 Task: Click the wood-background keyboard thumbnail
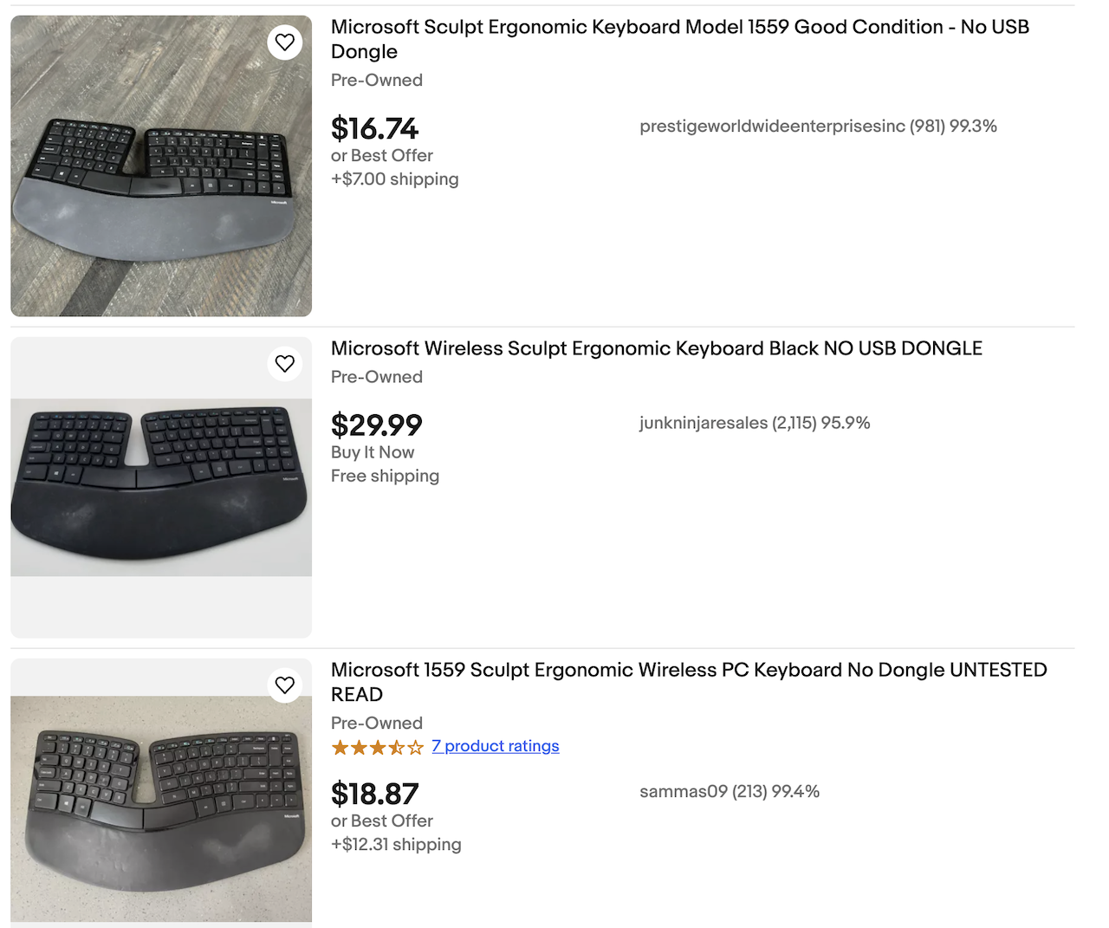tap(160, 165)
